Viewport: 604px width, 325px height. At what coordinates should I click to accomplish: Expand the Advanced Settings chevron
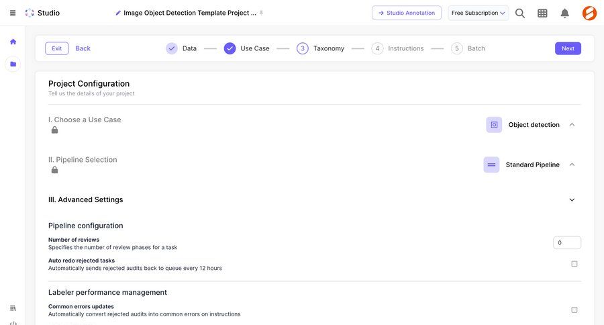coord(572,200)
